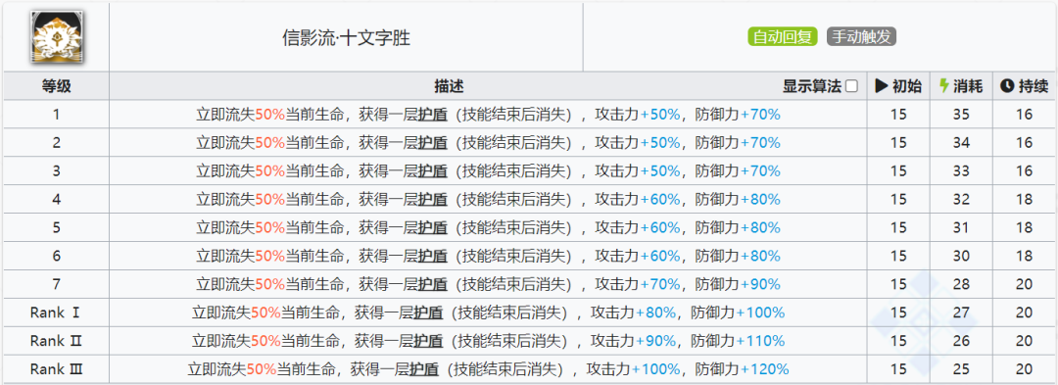
Task: Click consumption value 28 in level 7 row
Action: pyautogui.click(x=961, y=284)
